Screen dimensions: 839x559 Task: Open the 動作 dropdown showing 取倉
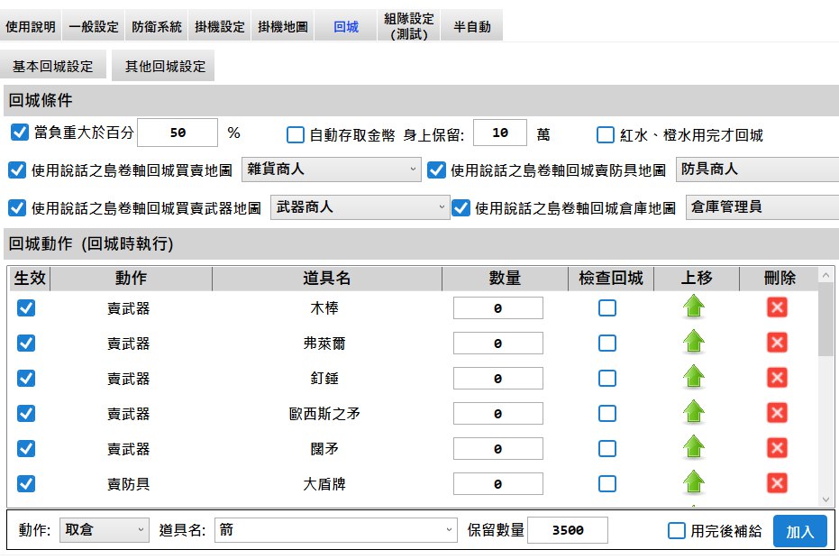click(105, 530)
